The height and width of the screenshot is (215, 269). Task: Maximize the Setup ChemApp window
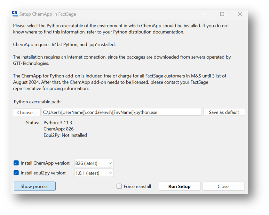[222, 14]
